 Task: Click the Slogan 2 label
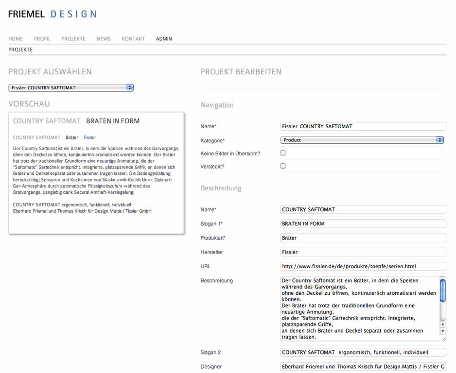(210, 353)
